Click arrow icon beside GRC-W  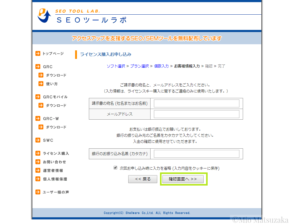pyautogui.click(x=38, y=118)
